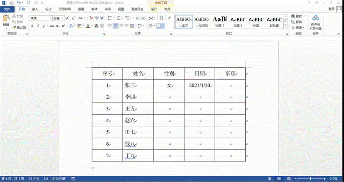Toggle Italic formatting
The width and height of the screenshot is (344, 182).
(x=38, y=26)
